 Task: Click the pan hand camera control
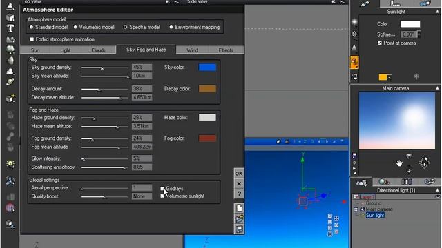[399, 163]
